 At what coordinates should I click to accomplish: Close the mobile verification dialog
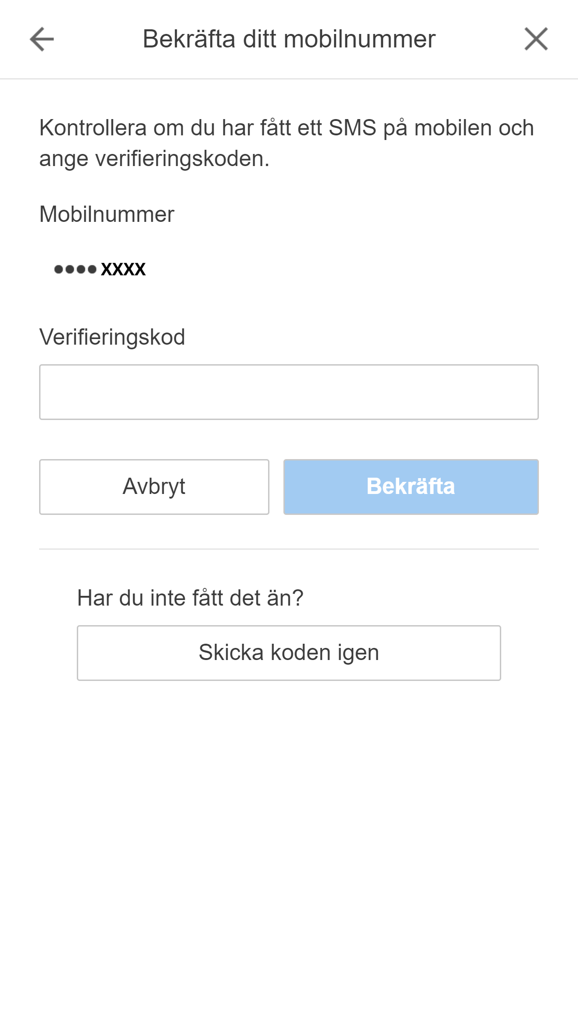click(536, 39)
